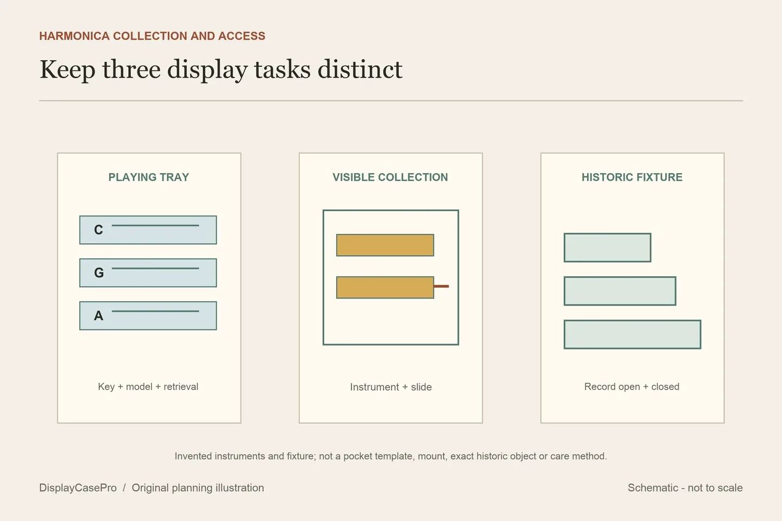Click the middle-length green fixture rectangle

[x=620, y=291]
